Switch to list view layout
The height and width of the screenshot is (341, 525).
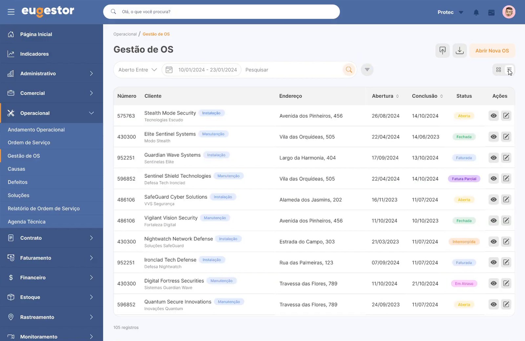pos(509,70)
